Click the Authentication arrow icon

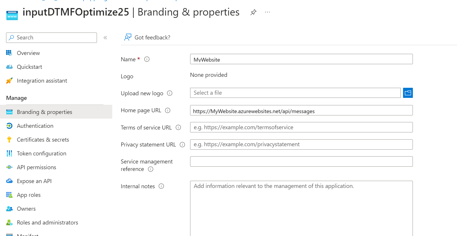coord(9,126)
